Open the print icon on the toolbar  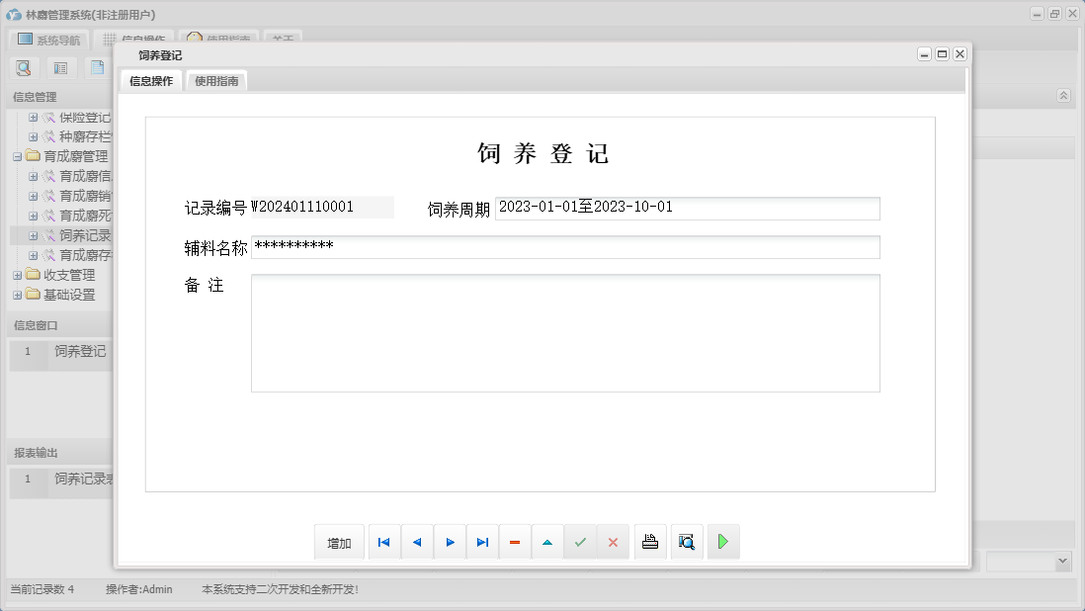(649, 541)
